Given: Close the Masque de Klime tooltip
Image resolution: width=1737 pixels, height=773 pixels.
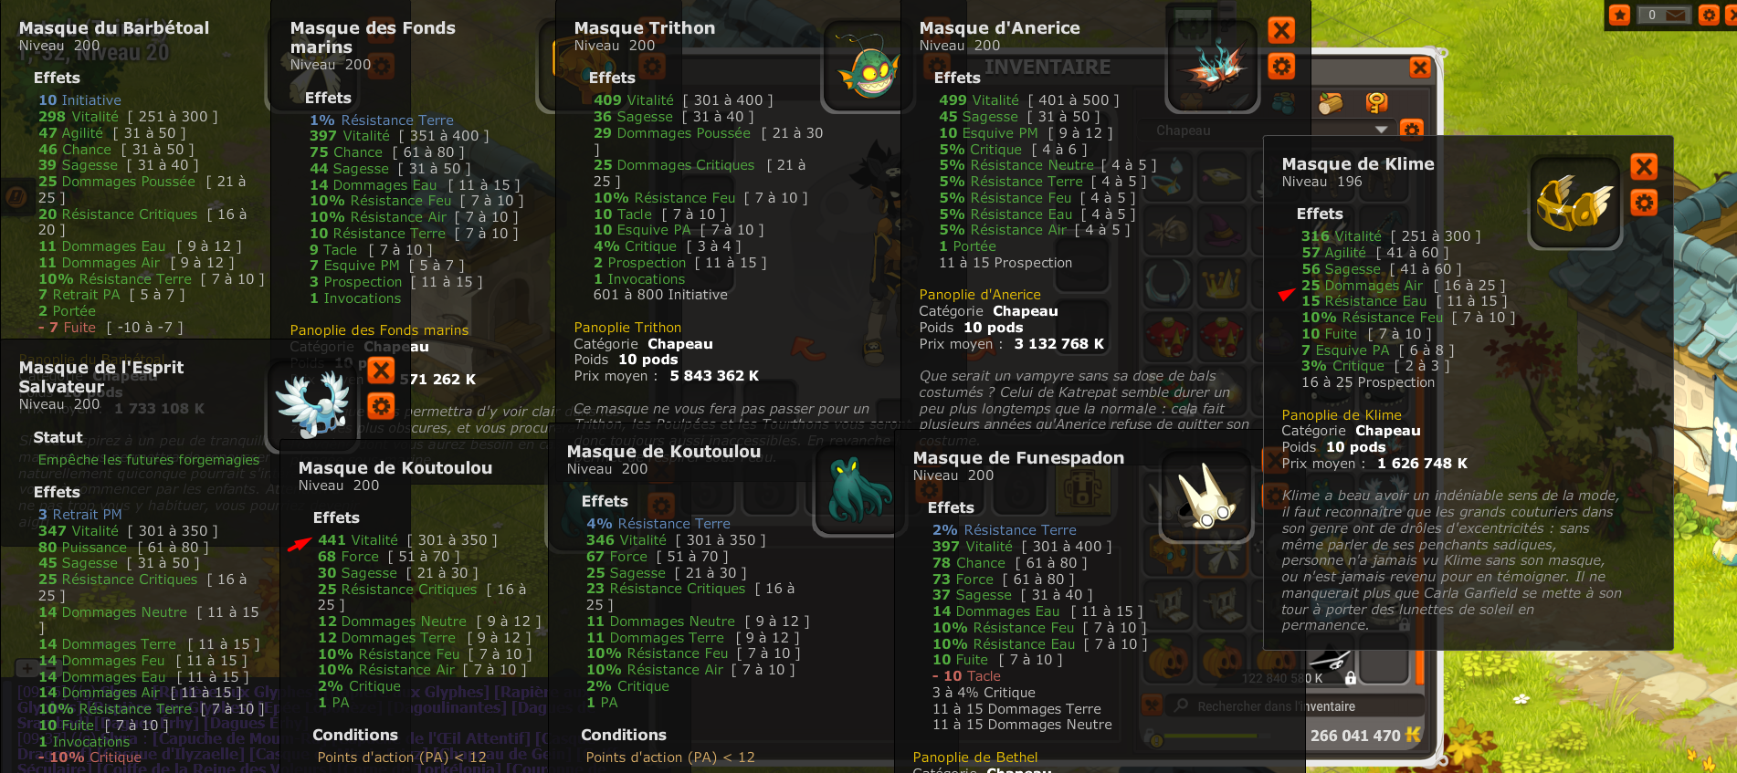Looking at the screenshot, I should click(x=1644, y=166).
